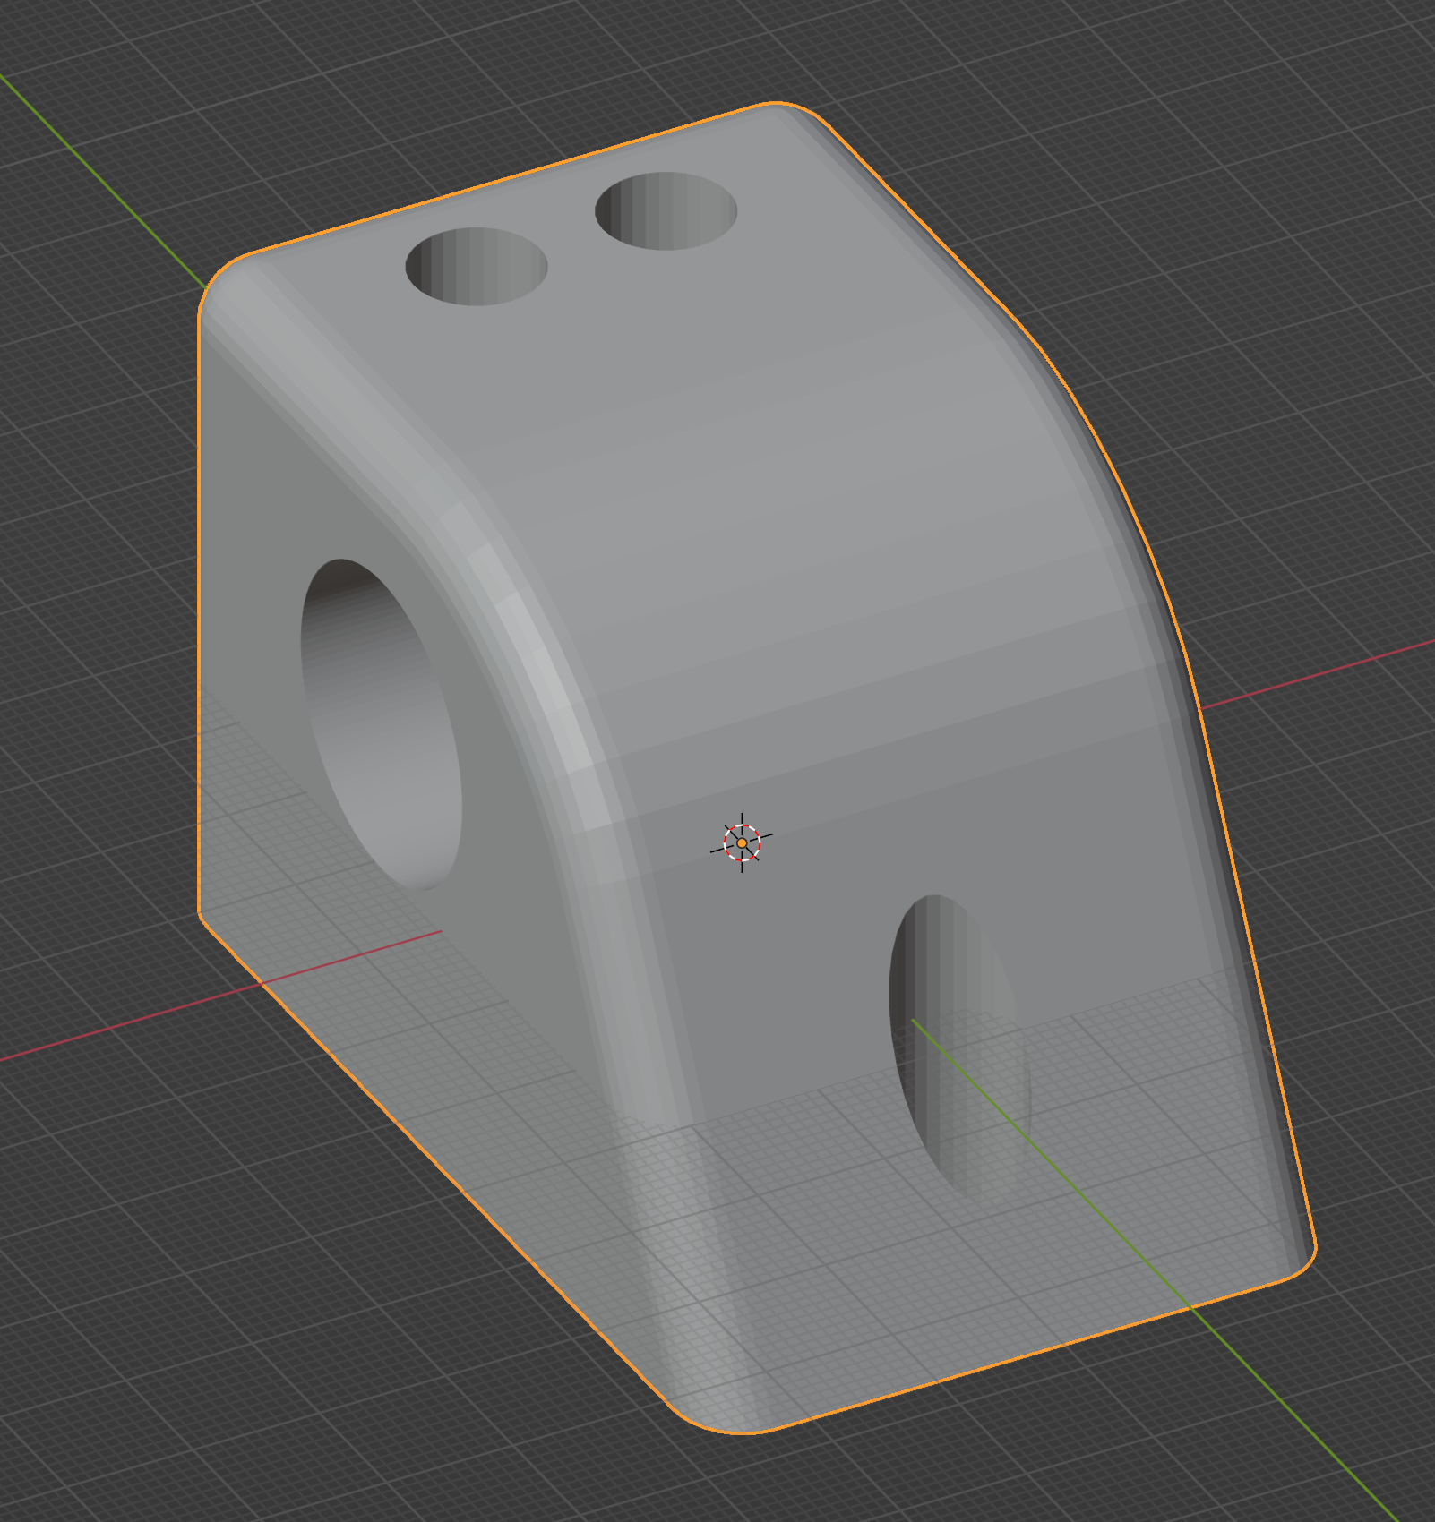Select the large circular hole on the side face
Screen dimensions: 1435x1522
point(381,724)
